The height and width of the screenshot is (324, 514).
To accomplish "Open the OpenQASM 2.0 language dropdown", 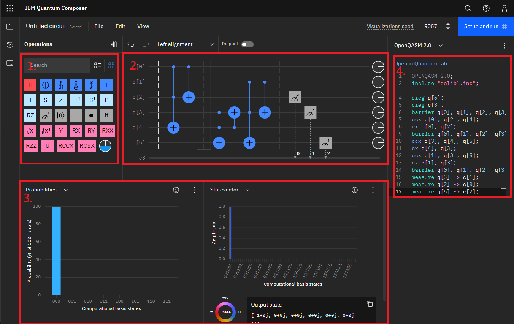I will 419,45.
